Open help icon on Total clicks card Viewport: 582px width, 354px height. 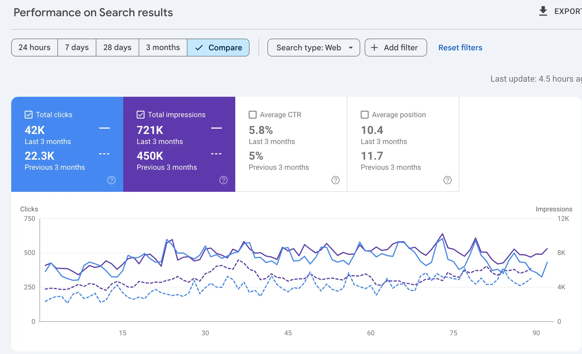(111, 180)
